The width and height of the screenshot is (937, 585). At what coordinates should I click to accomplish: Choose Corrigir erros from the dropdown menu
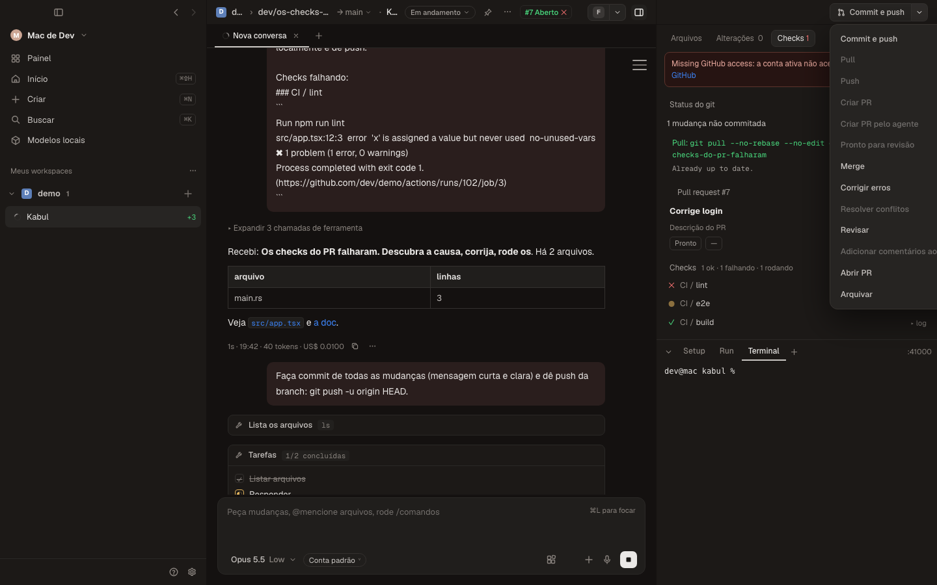click(884, 188)
